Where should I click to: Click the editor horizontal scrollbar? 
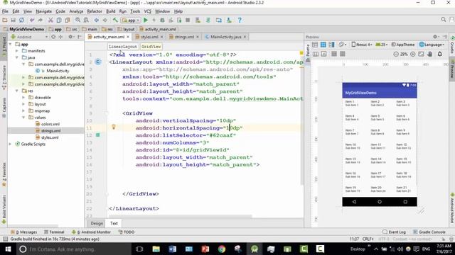coord(180,216)
